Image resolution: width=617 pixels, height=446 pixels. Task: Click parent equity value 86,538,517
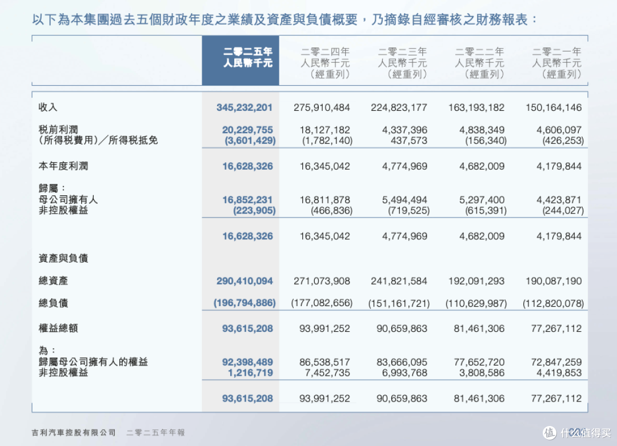click(x=324, y=362)
